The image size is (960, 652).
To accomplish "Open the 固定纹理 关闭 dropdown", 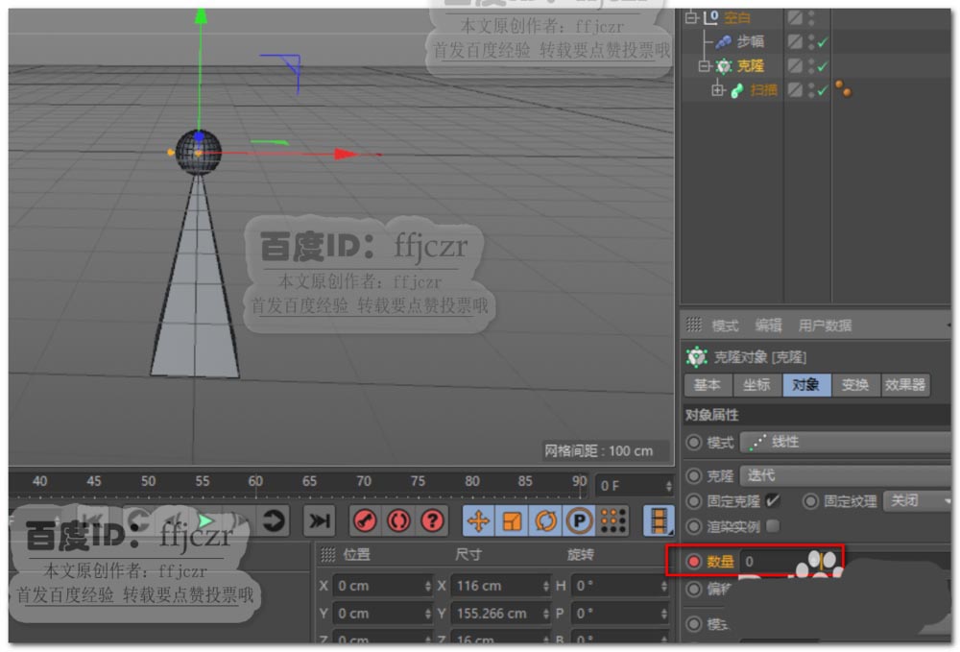I will pos(918,501).
